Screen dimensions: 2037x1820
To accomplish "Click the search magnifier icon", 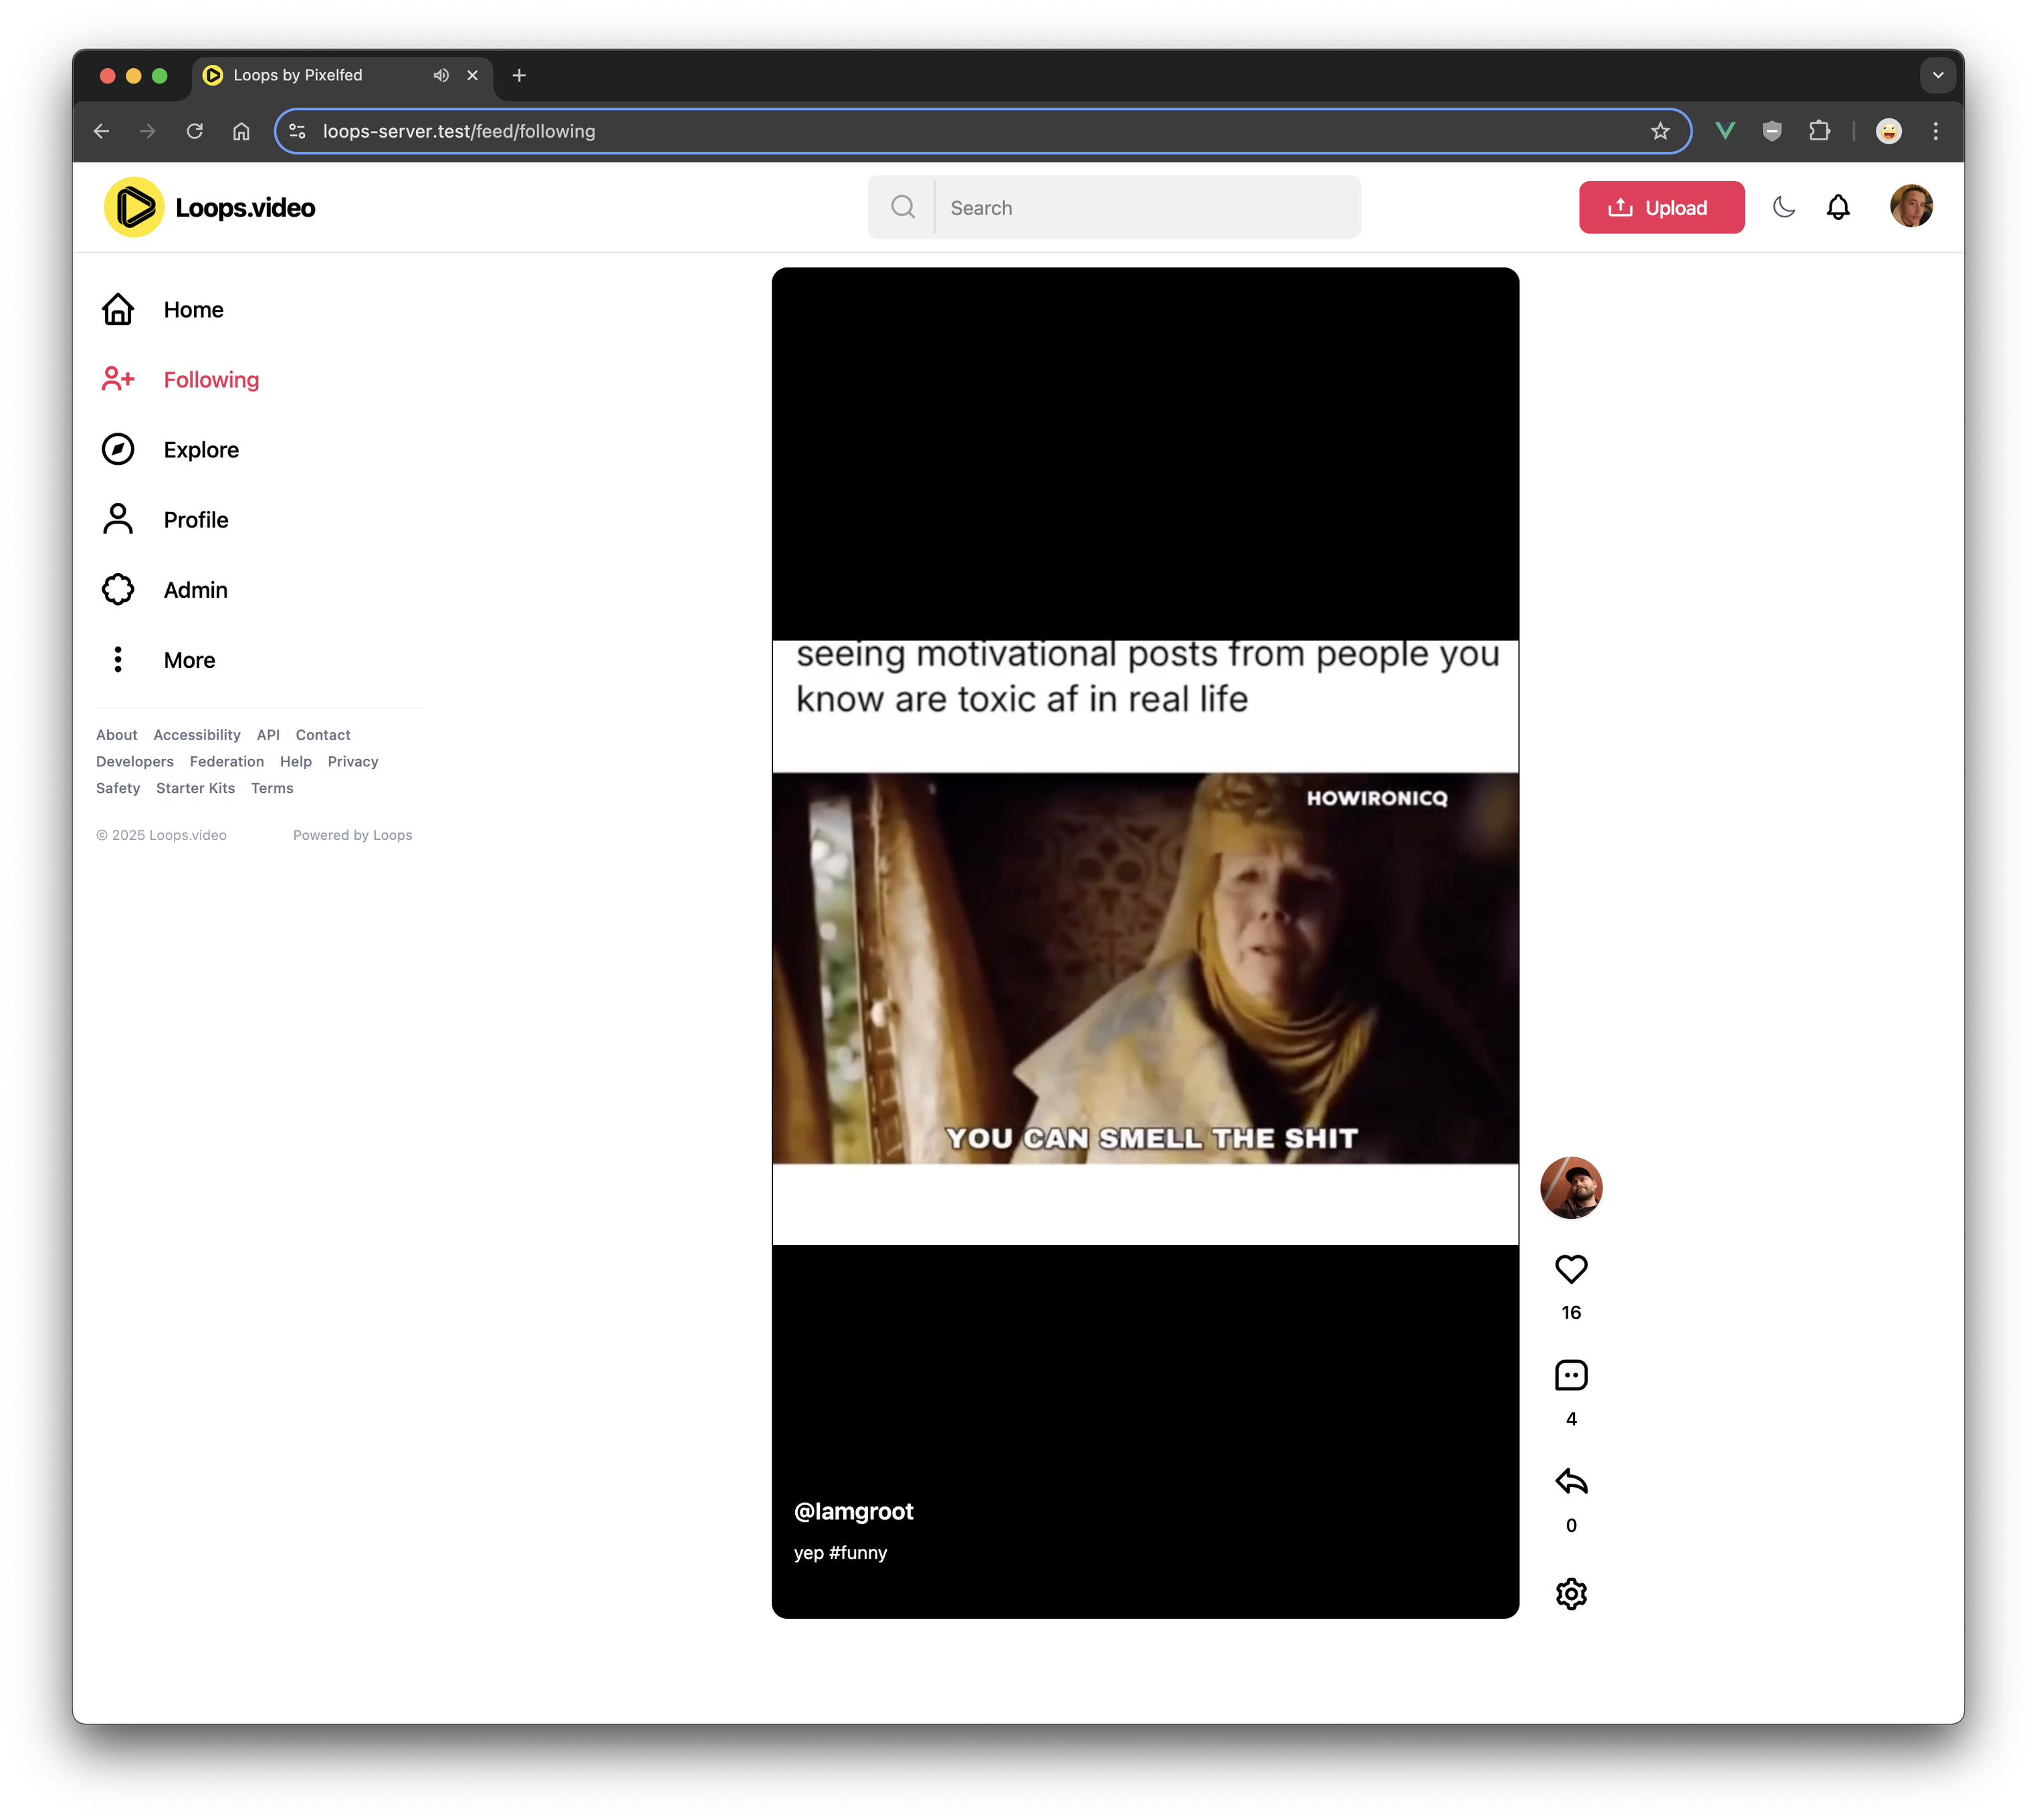I will point(903,207).
